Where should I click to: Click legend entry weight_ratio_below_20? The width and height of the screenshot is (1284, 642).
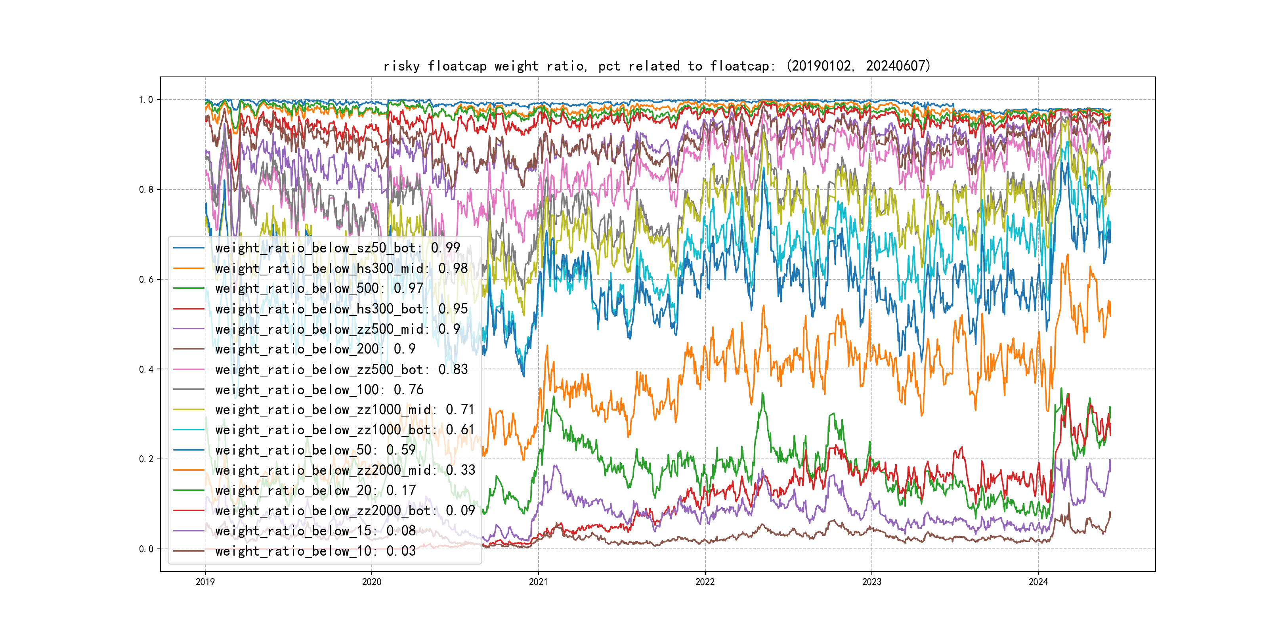click(x=315, y=491)
